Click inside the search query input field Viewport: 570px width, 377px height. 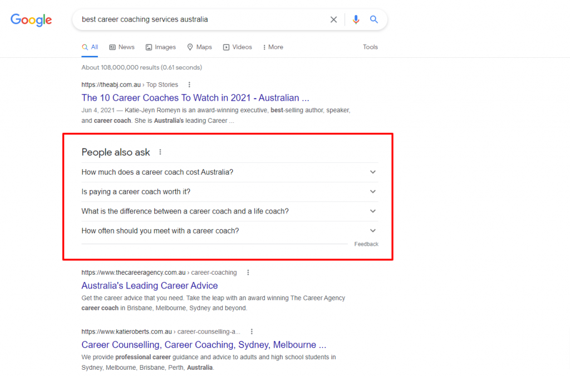tap(200, 19)
